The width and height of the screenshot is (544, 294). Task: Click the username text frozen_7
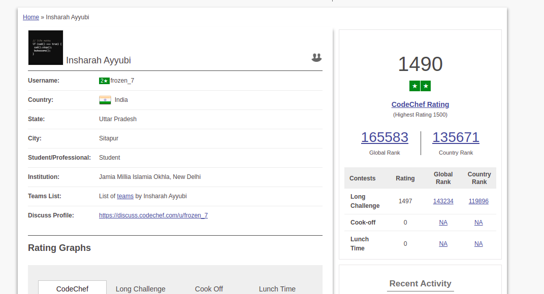[122, 81]
